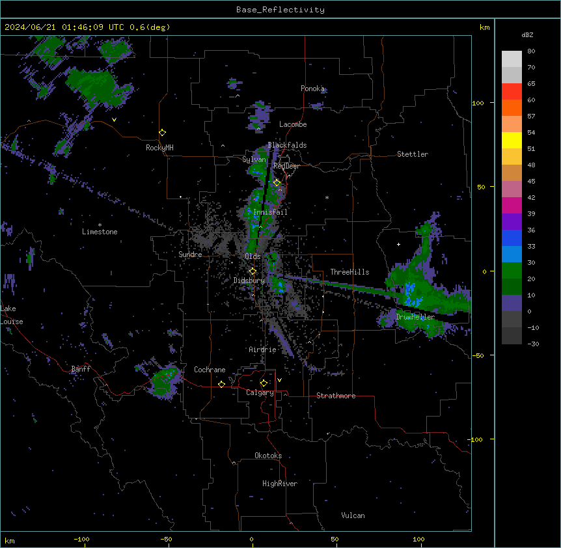The width and height of the screenshot is (561, 548).
Task: Click the 80 value in the dBZ legend
Action: 531,51
